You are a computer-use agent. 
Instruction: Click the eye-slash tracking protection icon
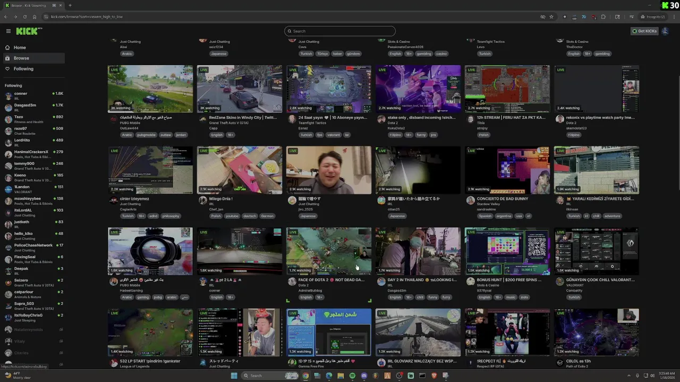point(542,16)
